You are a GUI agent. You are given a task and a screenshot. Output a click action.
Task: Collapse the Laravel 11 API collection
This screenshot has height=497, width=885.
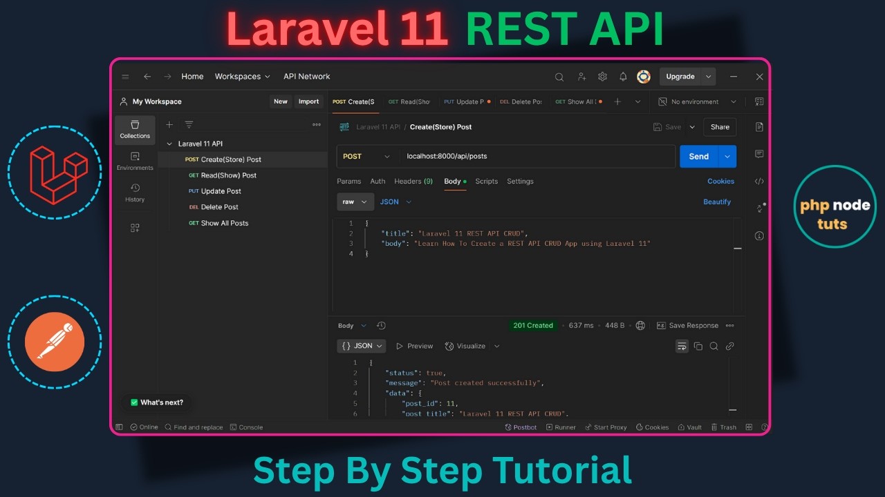click(x=169, y=144)
